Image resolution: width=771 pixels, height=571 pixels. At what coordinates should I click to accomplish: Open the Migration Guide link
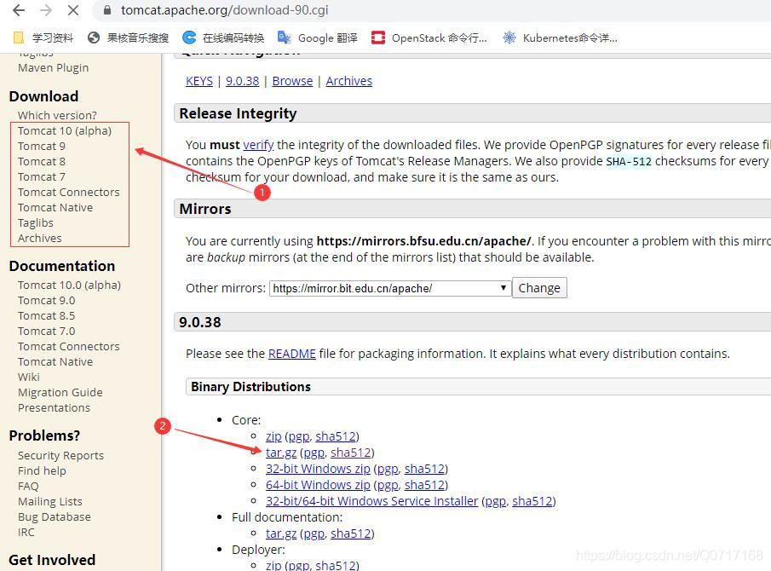(60, 393)
